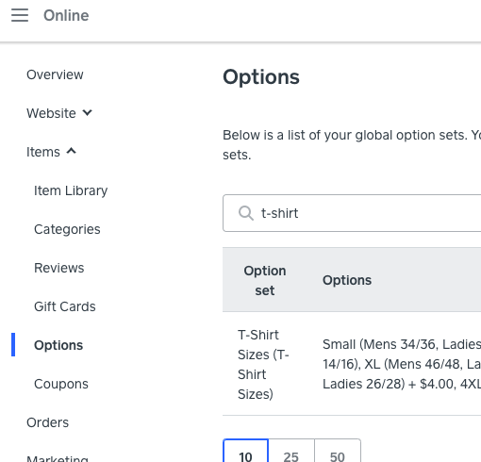The width and height of the screenshot is (481, 462).
Task: Collapse the Items menu chevron
Action: tap(72, 151)
